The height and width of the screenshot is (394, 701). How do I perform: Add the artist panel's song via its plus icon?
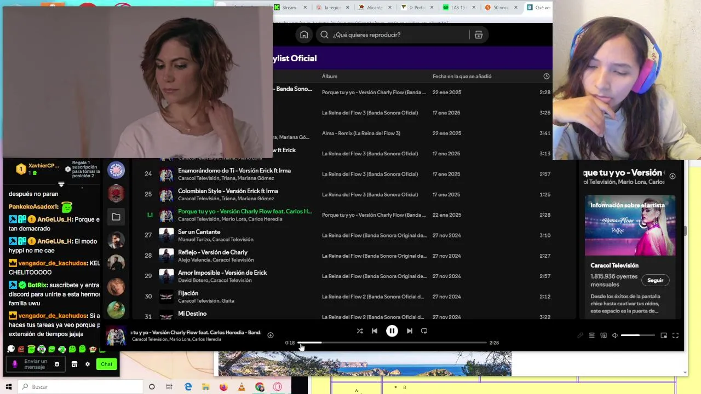(673, 176)
